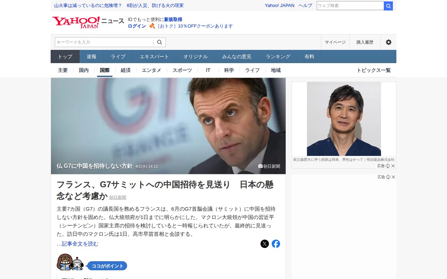Click the Macron G7 headline image
447x279 pixels.
point(168,126)
